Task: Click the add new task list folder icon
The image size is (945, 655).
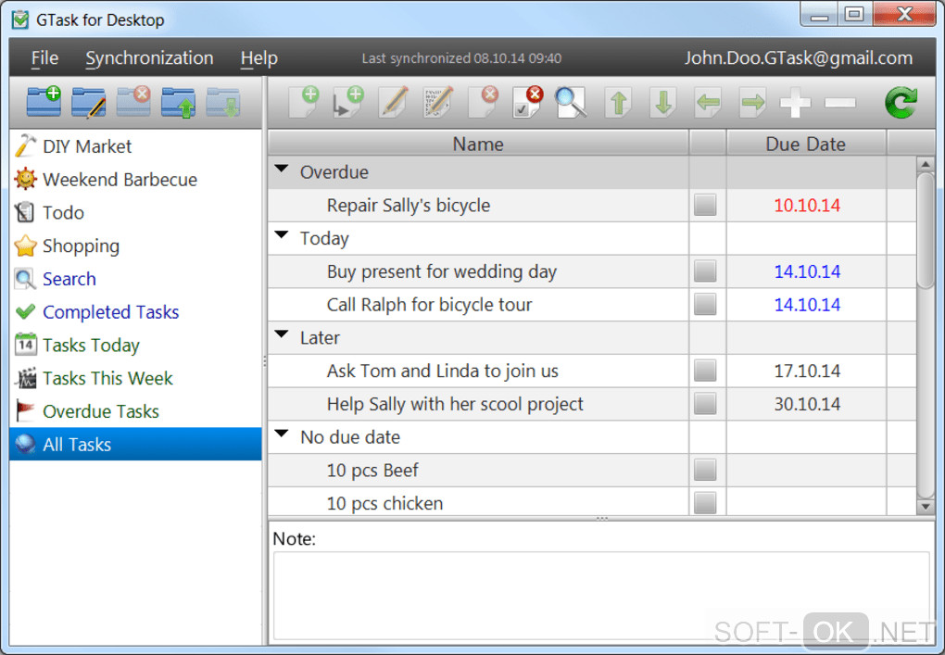Action: tap(44, 102)
